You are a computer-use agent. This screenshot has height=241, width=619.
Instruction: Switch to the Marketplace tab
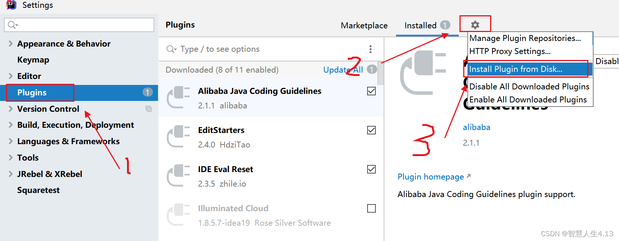tap(364, 25)
